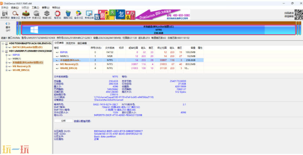Select the small gray partition segment next to the purple one
Viewport: 303px width, 155px height.
pyautogui.click(x=20, y=28)
